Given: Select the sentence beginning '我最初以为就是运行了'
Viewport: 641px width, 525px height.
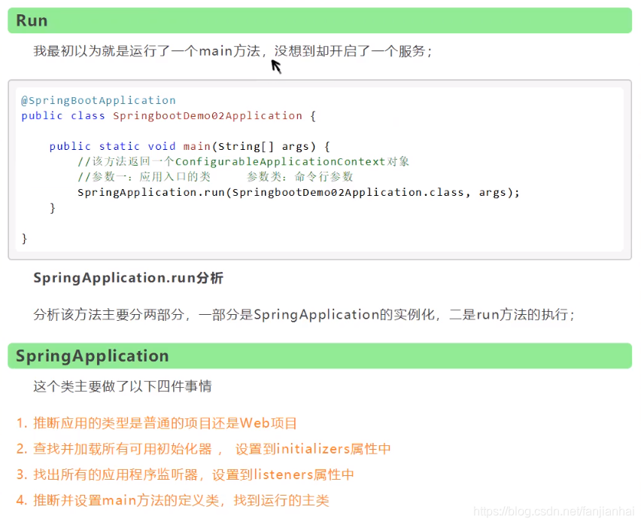Looking at the screenshot, I should click(232, 51).
